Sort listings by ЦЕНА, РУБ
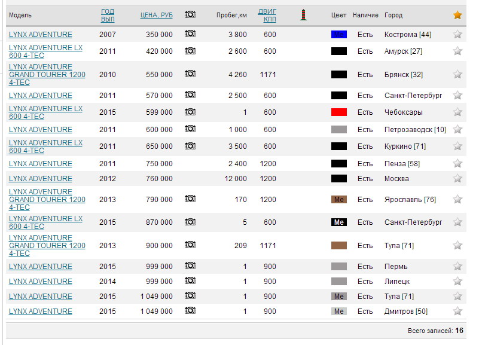Image resolution: width=479 pixels, height=345 pixels. point(157,15)
